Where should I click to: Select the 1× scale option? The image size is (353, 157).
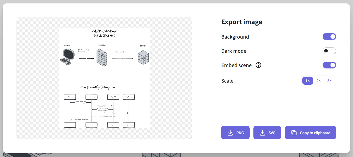coord(308,81)
